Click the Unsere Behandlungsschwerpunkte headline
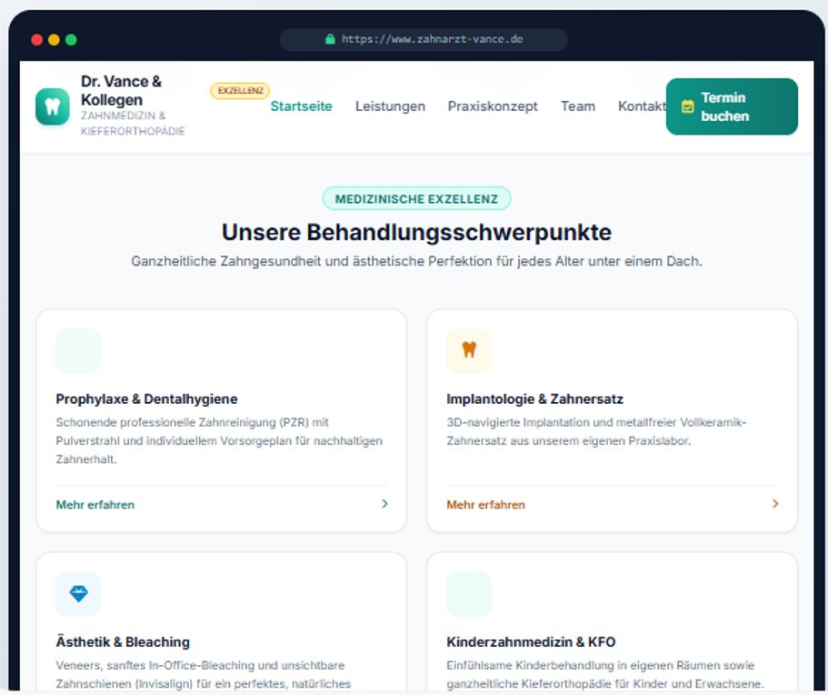Viewport: 828px width, 695px height. 416,232
